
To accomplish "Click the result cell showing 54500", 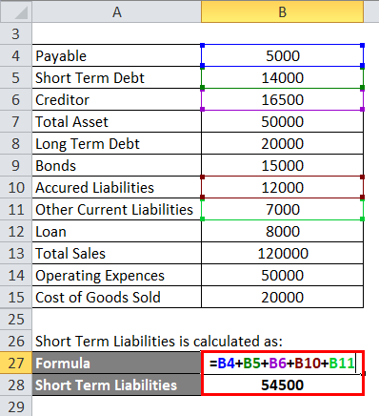I will pos(282,385).
